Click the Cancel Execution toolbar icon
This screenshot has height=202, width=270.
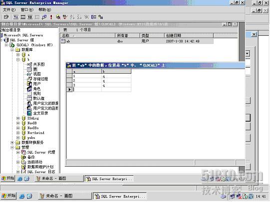click(58, 17)
